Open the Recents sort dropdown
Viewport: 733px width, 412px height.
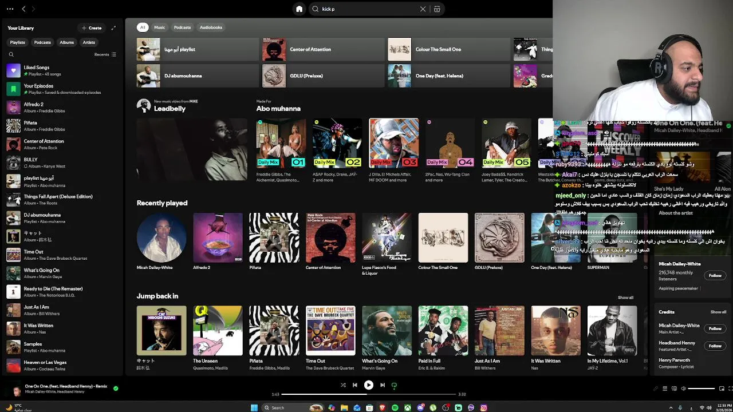coord(105,54)
